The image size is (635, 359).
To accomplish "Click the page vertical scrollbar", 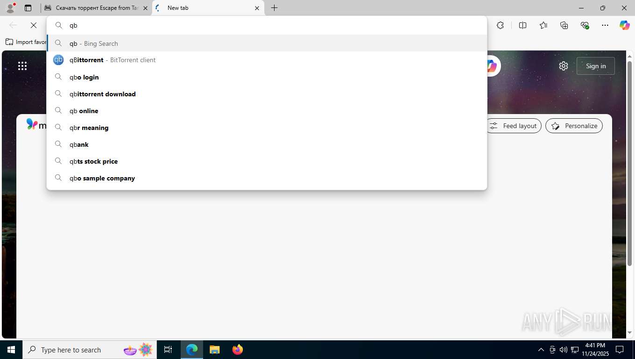I will (630, 163).
